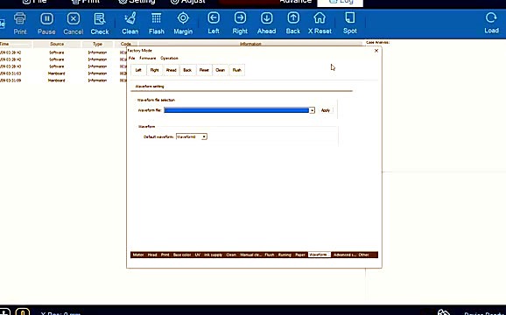The height and width of the screenshot is (315, 506).
Task: Click the X Reset home icon
Action: (x=320, y=24)
